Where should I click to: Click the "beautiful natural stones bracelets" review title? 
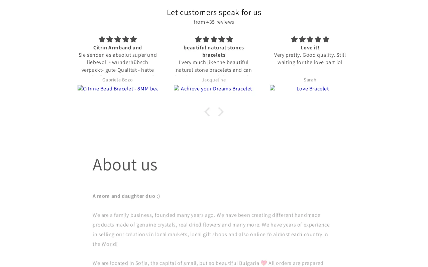click(214, 51)
